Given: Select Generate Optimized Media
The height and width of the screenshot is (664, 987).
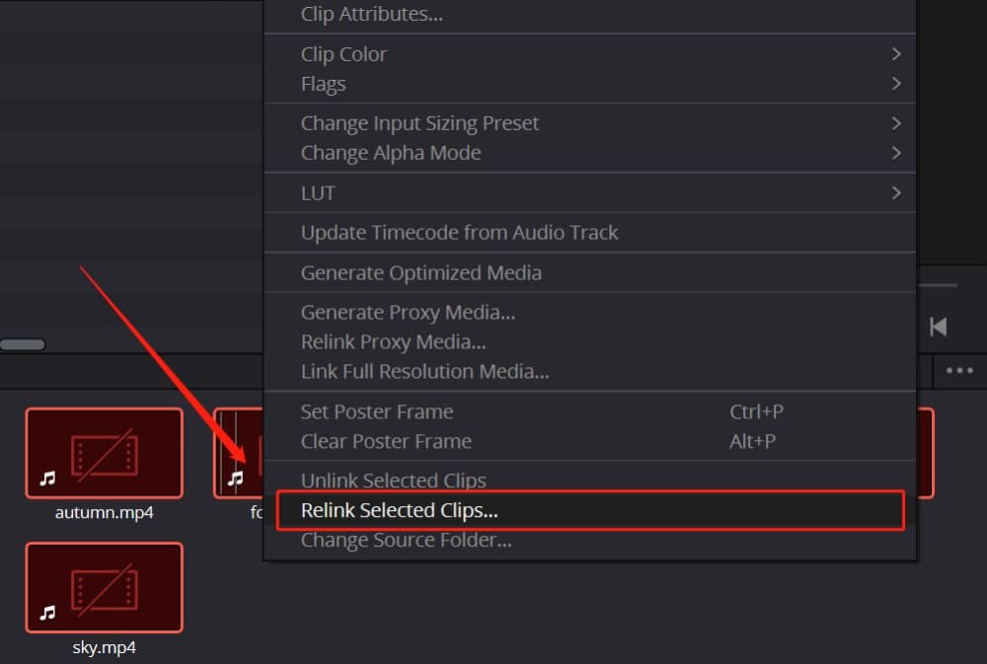Looking at the screenshot, I should coord(420,272).
